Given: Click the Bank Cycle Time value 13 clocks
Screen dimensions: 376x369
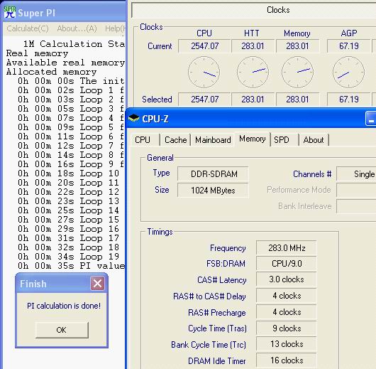Looking at the screenshot, I should 287,344.
